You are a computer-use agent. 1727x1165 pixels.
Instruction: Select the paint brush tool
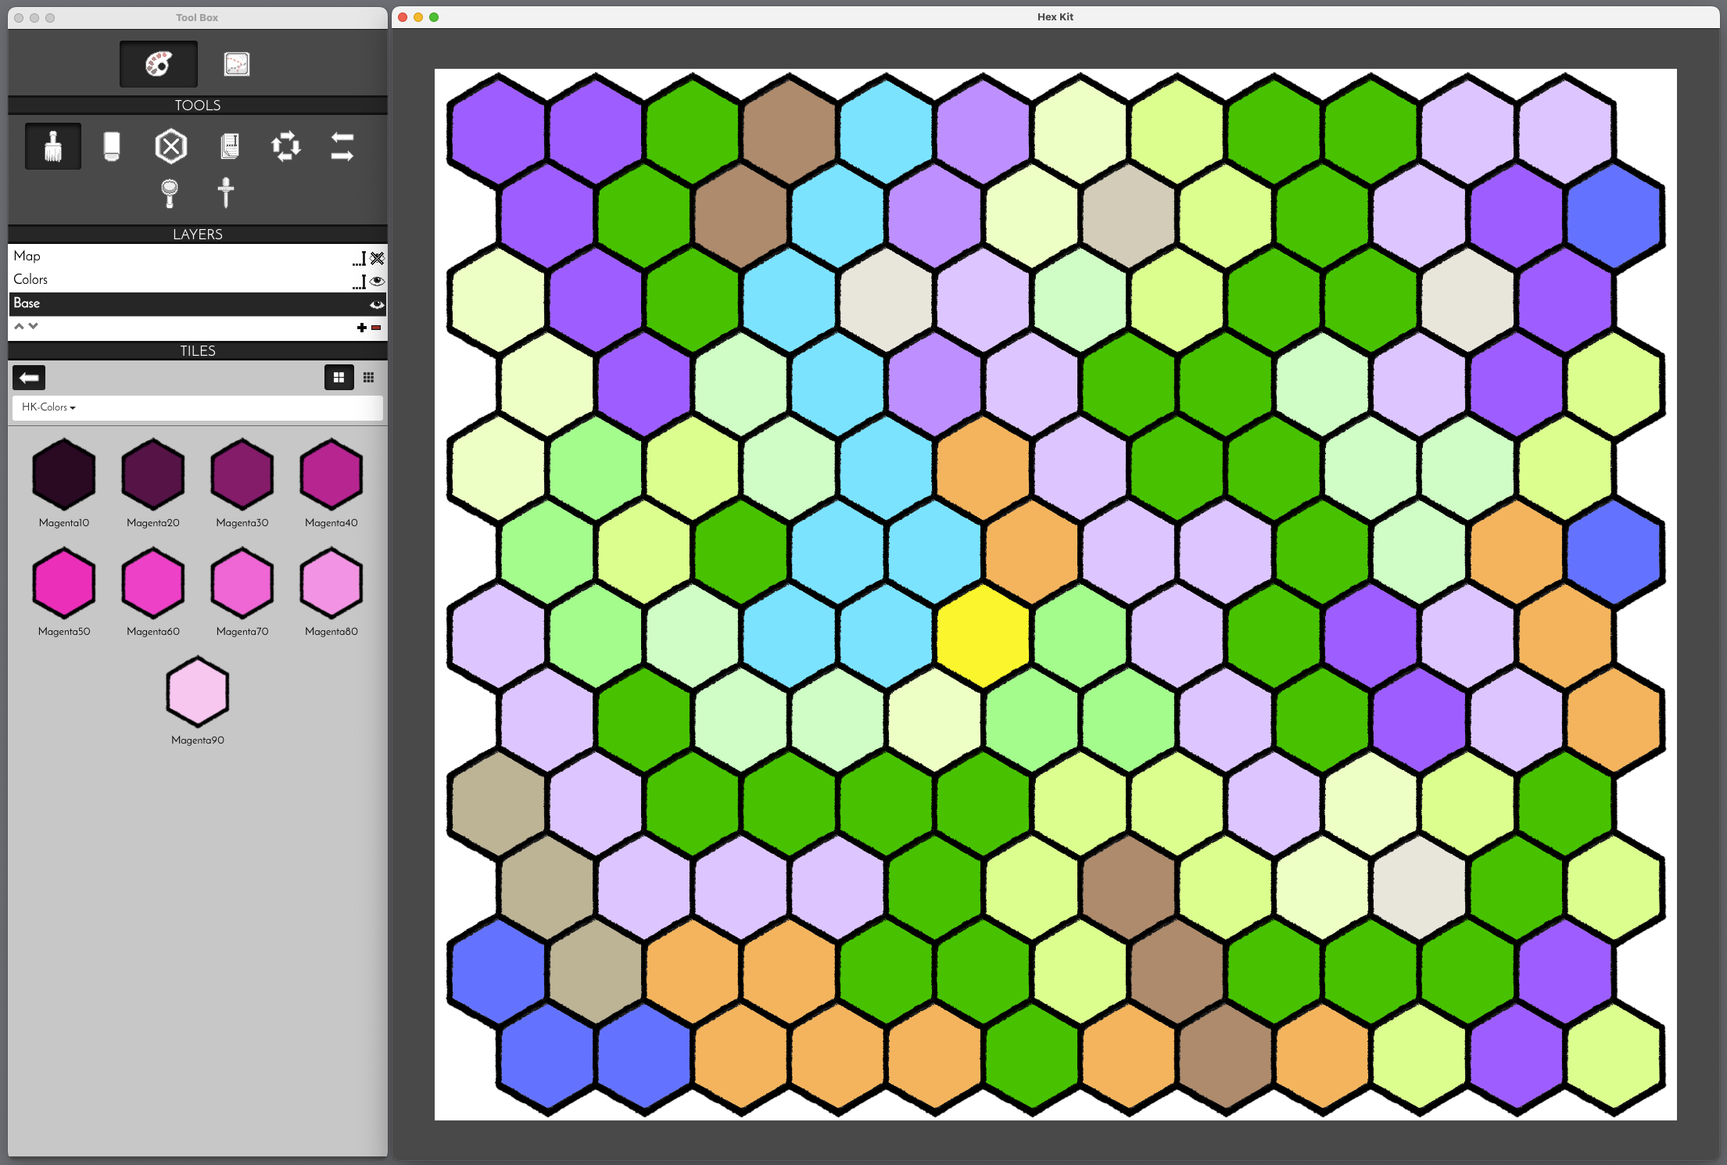pyautogui.click(x=53, y=146)
